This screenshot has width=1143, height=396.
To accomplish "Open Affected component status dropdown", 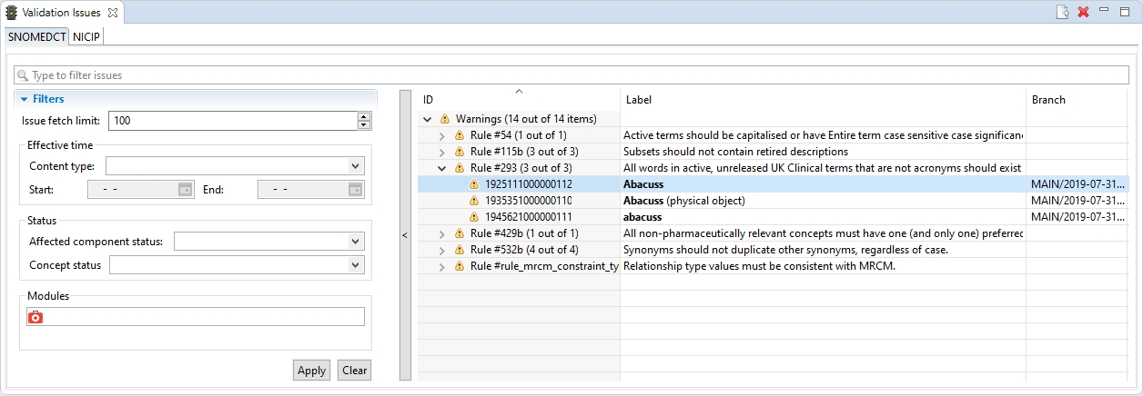I will pos(356,242).
